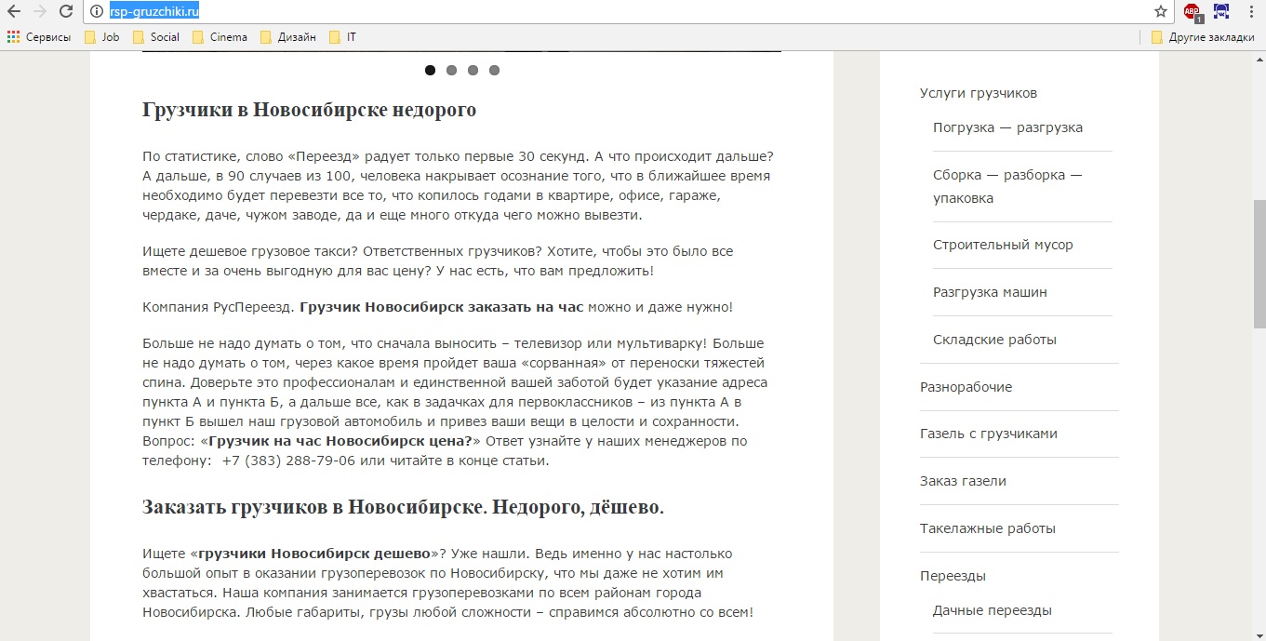Open Складские работы sidebar link

pyautogui.click(x=994, y=340)
